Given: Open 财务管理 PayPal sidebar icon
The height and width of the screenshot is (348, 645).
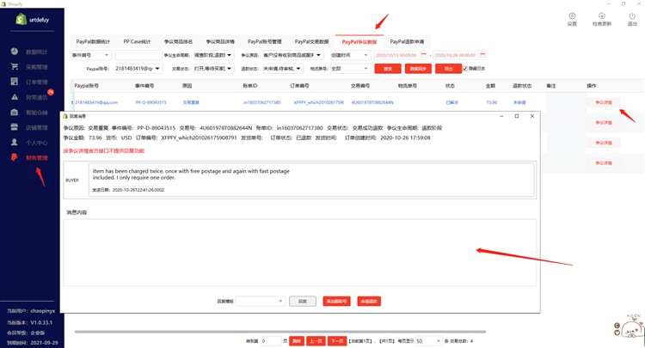Looking at the screenshot, I should click(x=15, y=157).
